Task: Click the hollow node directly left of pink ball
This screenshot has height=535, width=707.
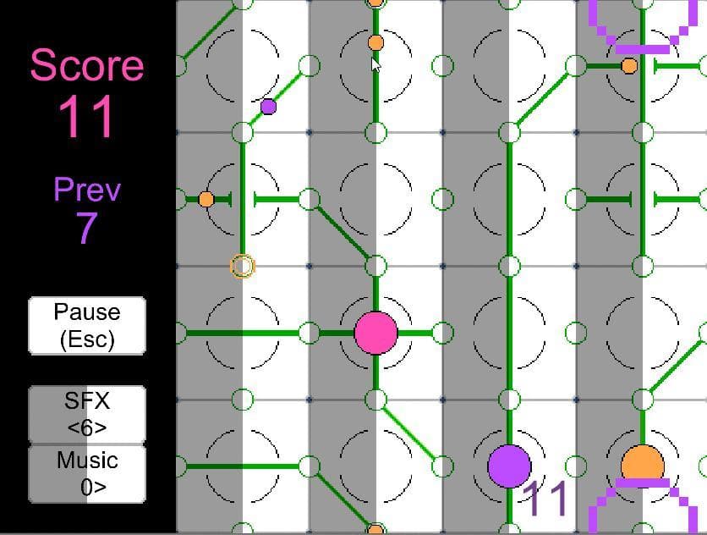Action: (x=309, y=334)
